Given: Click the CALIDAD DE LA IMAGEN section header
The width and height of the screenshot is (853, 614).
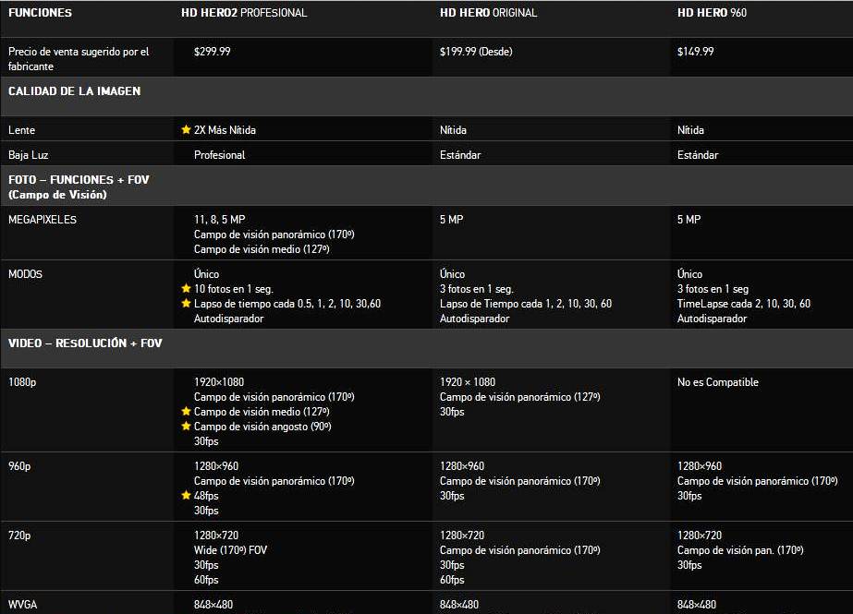Looking at the screenshot, I should point(75,91).
